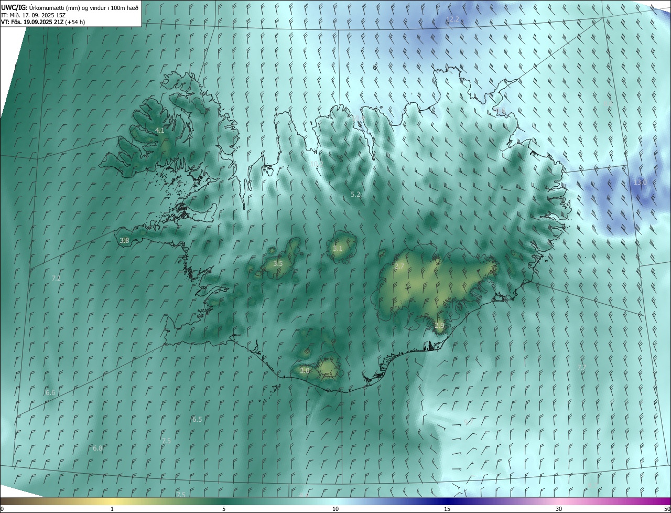
Task: Click the 30 tick on the color scale
Action: pos(559,509)
